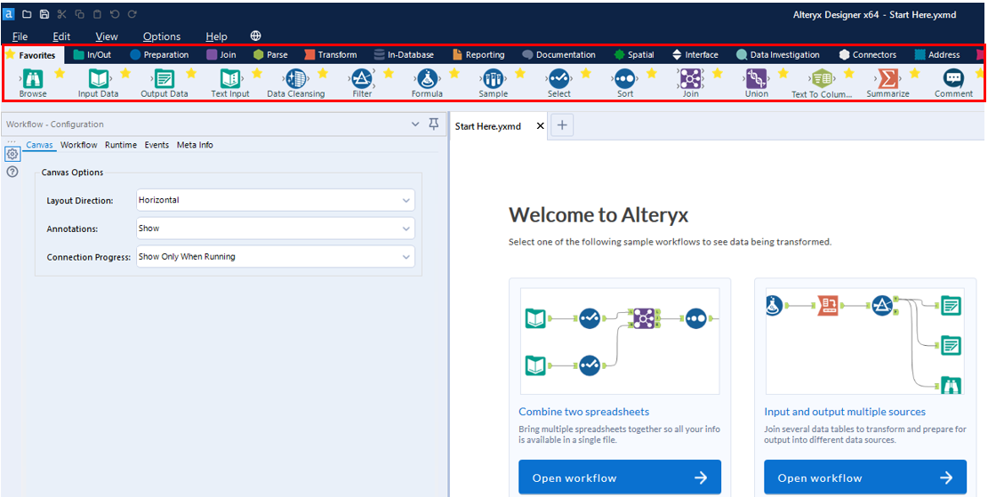
Task: Pick the Formula tool
Action: click(427, 79)
